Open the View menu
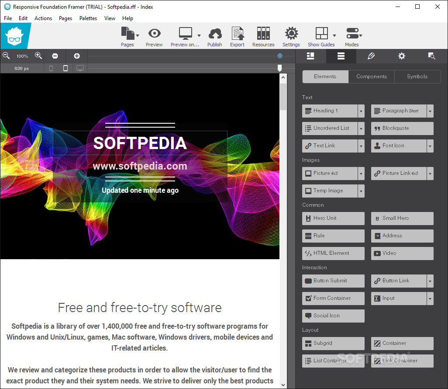This screenshot has width=448, height=389. [x=110, y=18]
